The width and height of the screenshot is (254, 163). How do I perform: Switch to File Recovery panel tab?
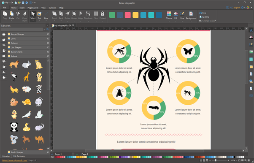point(19,156)
